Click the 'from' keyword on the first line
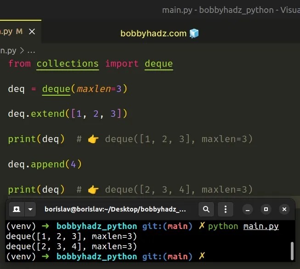Screen dimensions: 300x269 [x=19, y=63]
